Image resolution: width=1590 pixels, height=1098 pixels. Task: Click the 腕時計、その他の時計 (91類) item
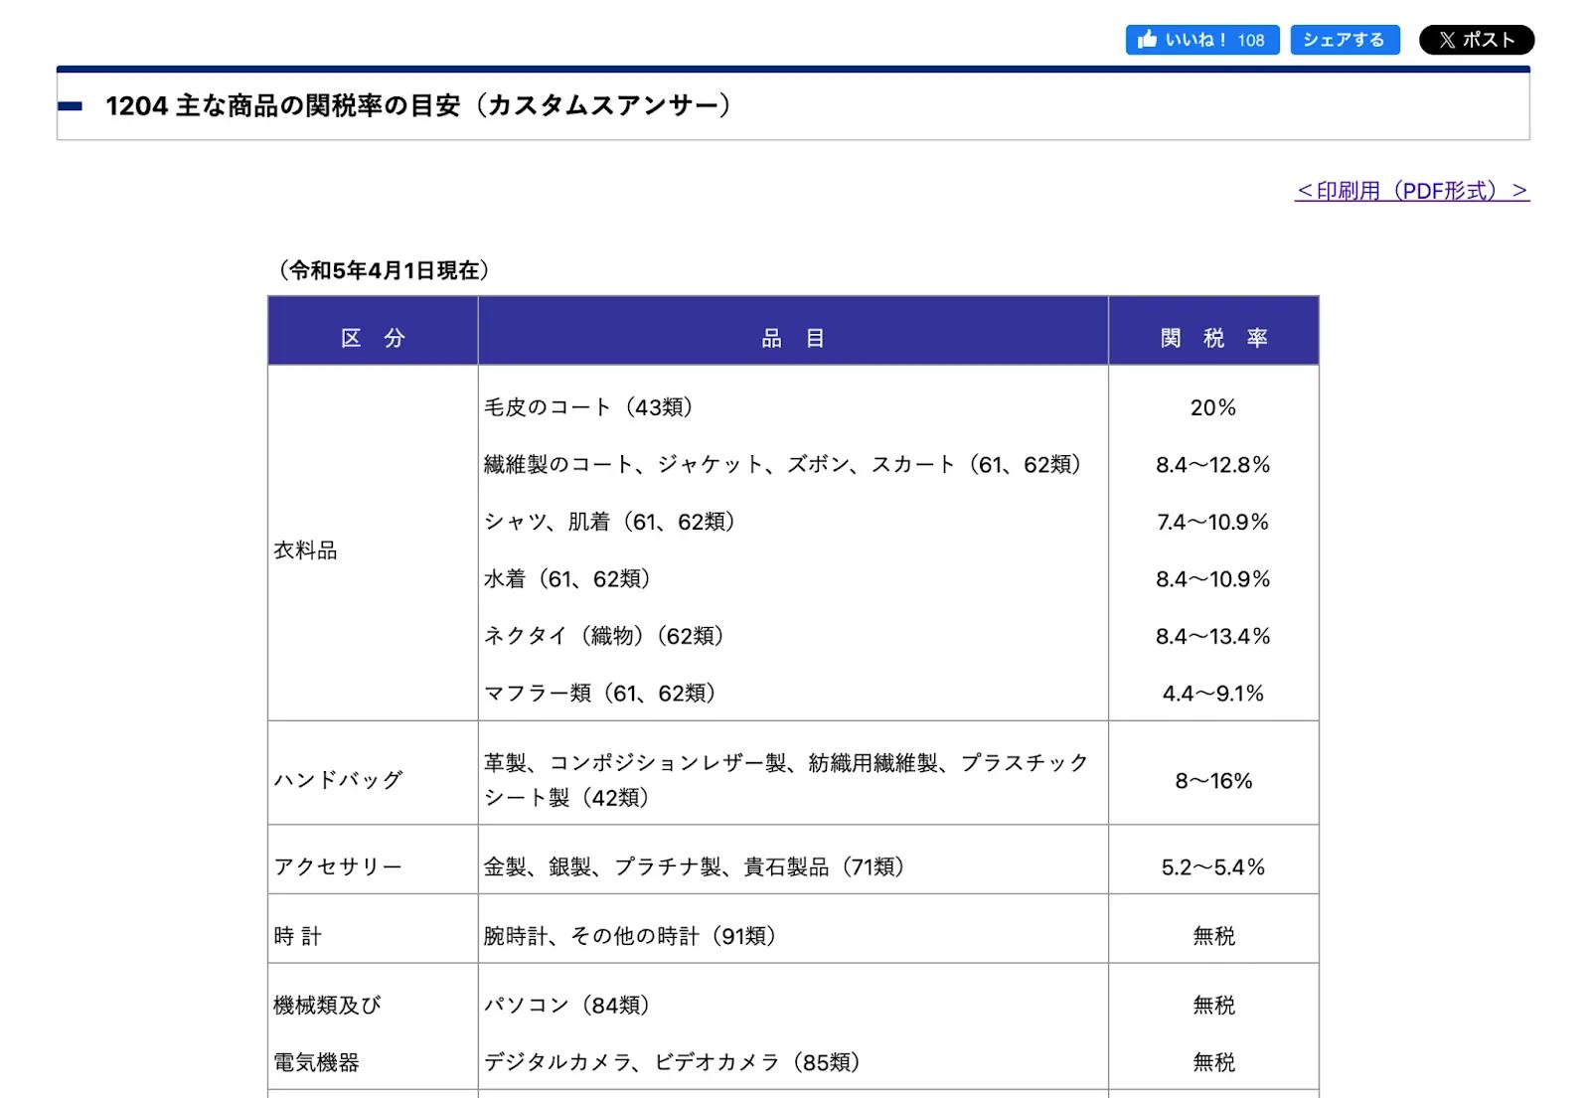630,936
